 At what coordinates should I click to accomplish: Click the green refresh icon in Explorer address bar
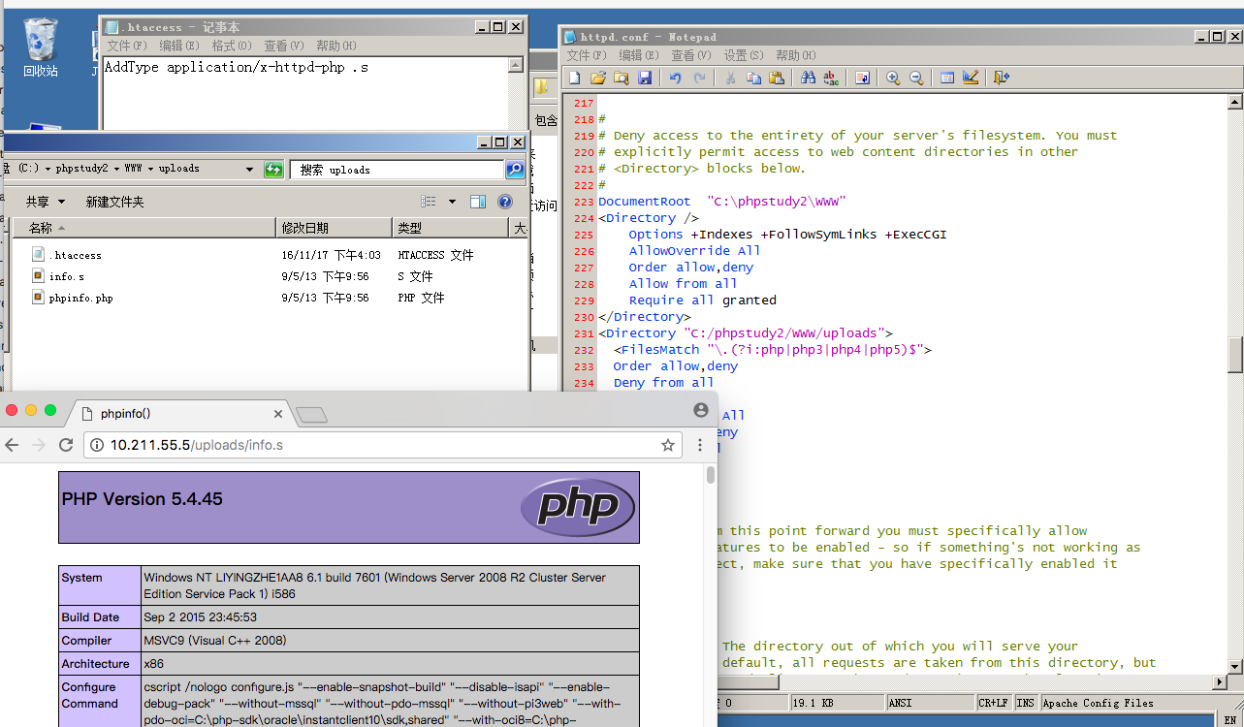274,170
